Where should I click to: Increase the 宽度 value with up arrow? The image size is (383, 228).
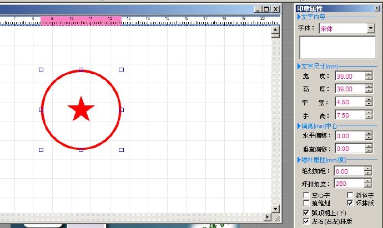click(x=369, y=73)
